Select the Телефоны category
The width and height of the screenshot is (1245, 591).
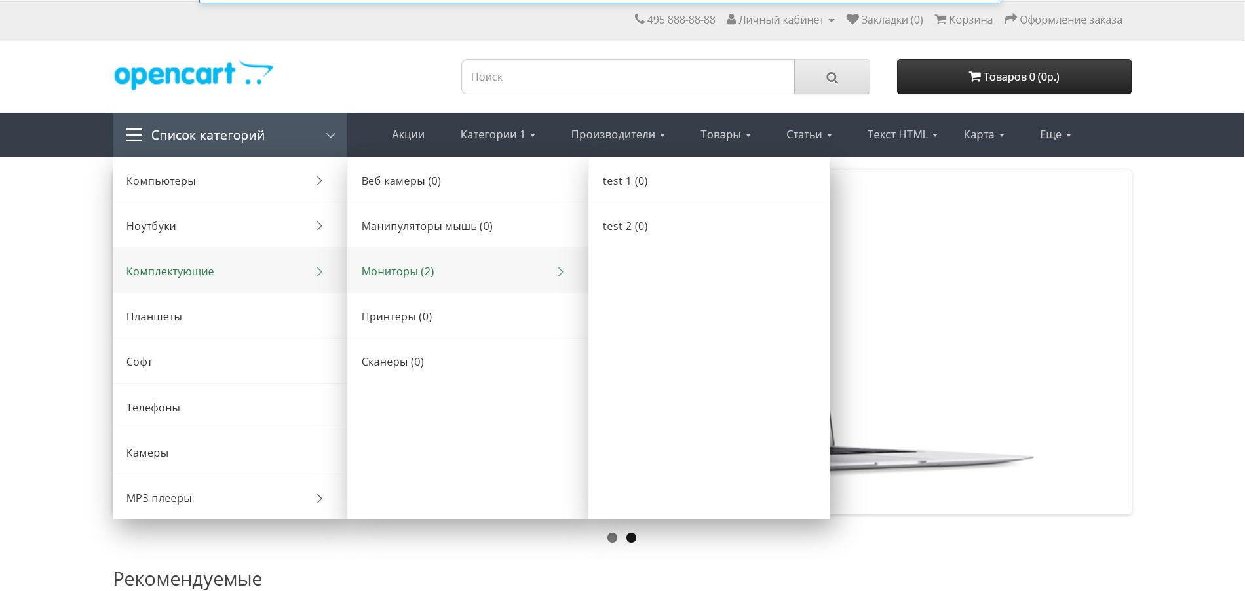[229, 408]
